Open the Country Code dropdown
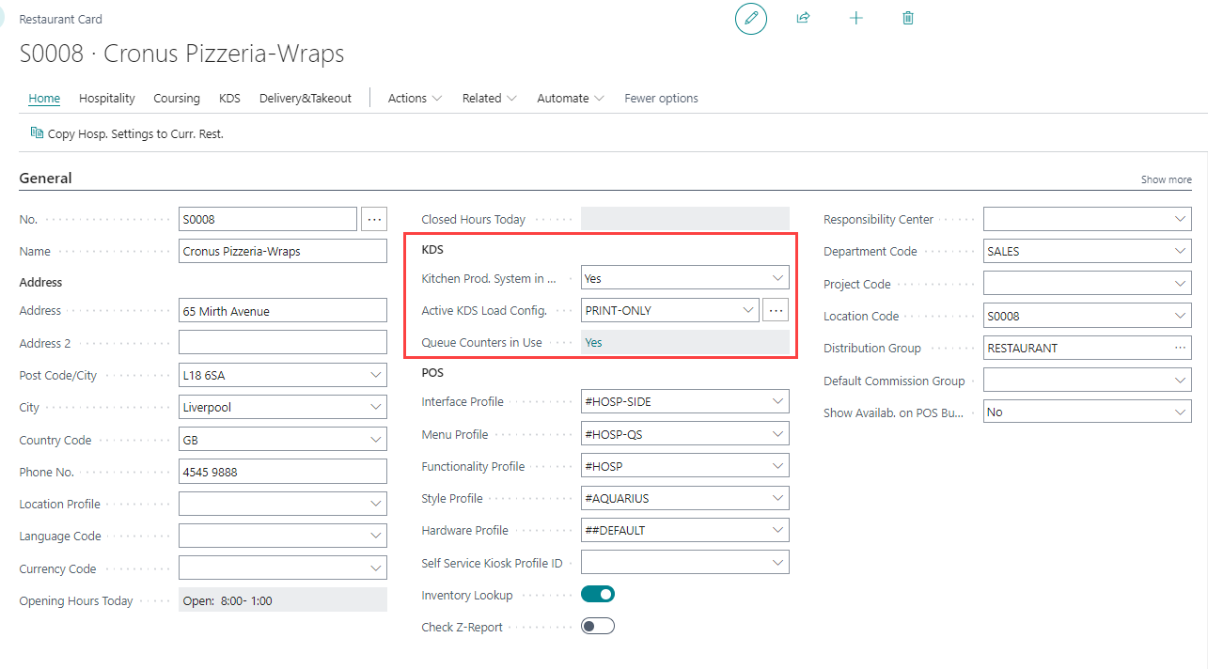Viewport: 1208px width, 669px height. click(x=376, y=440)
